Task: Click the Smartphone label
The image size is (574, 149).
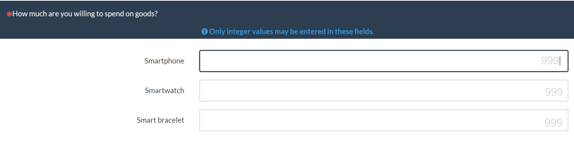Action: pyautogui.click(x=164, y=61)
